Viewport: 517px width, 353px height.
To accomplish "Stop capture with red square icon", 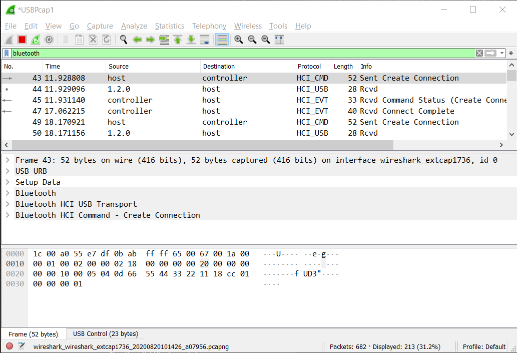I will click(x=22, y=40).
